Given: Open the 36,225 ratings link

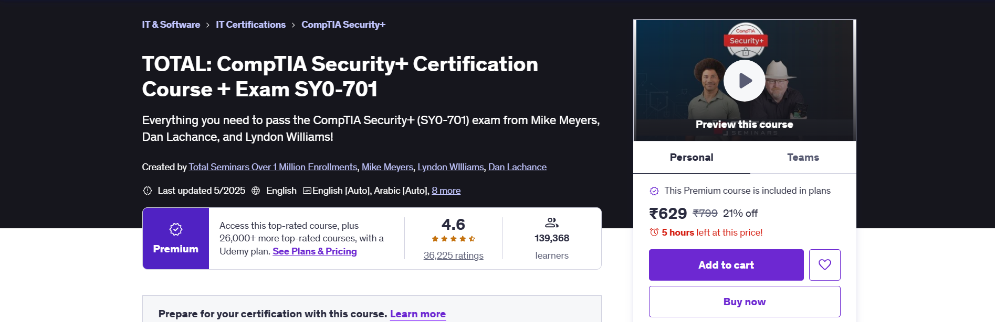Looking at the screenshot, I should click(x=453, y=256).
